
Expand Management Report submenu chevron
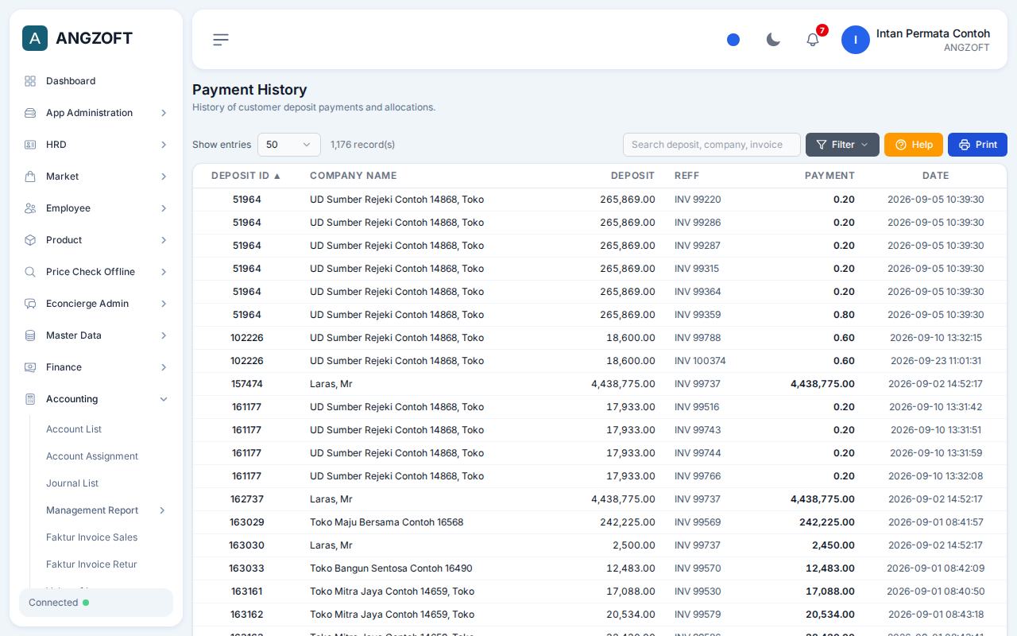(x=162, y=510)
